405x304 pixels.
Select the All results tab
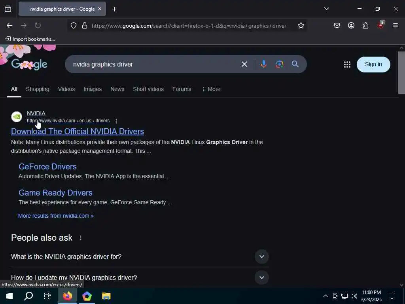tap(14, 89)
